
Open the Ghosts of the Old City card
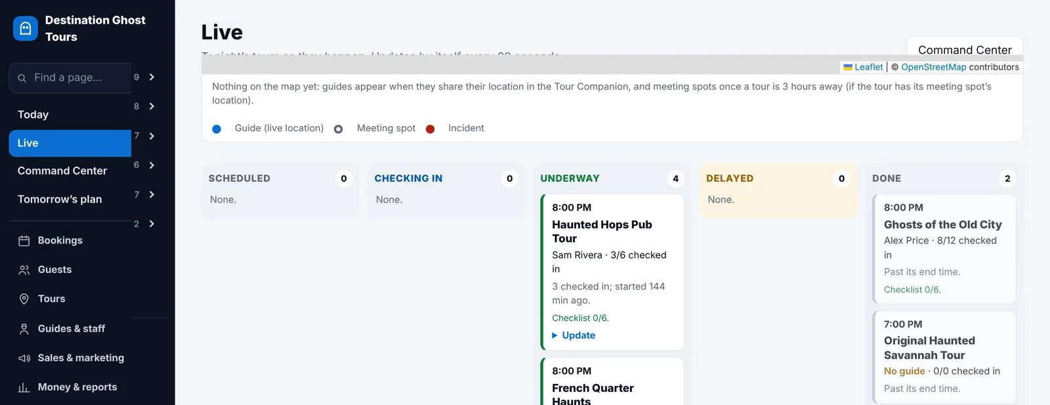944,249
